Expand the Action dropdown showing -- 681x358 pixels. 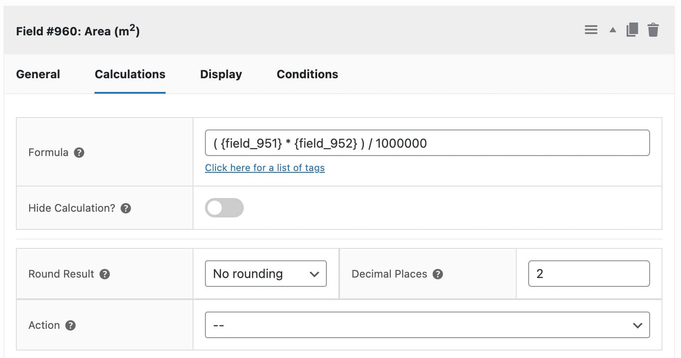[x=427, y=325]
